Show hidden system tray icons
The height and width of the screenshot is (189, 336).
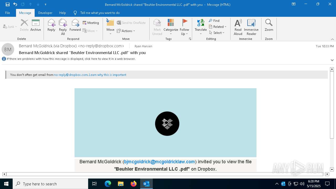277,184
